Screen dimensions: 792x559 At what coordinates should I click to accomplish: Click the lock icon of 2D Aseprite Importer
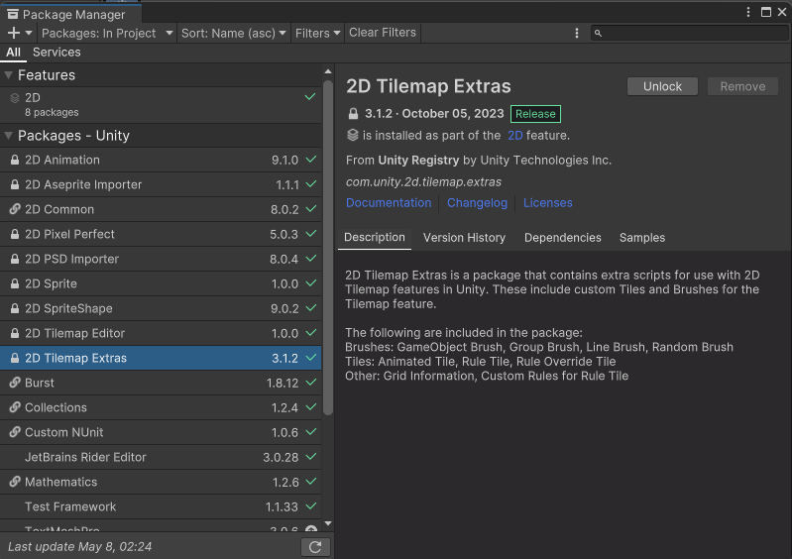pos(15,184)
